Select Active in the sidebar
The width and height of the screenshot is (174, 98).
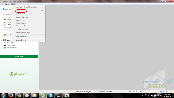pos(8,25)
